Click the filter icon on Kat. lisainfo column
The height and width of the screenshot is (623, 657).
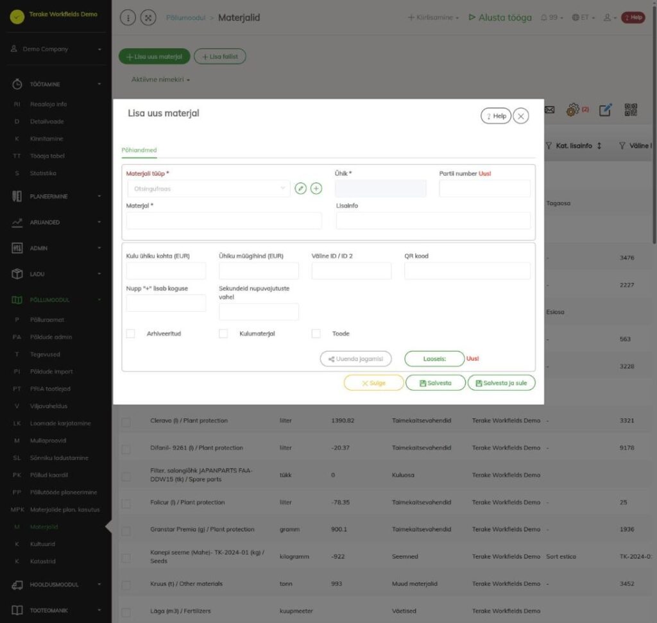(549, 146)
